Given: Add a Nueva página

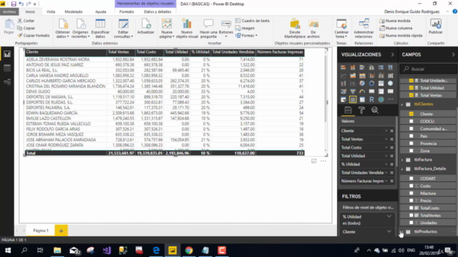Looking at the screenshot, I should coord(167,29).
